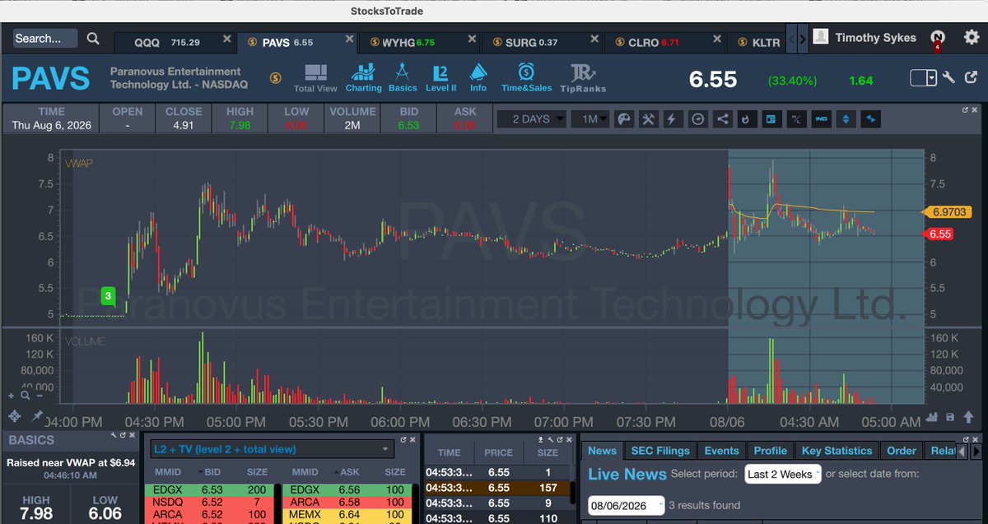Open chart tools wrench-screwdriver icon
Viewport: 988px width, 524px height.
[x=648, y=118]
